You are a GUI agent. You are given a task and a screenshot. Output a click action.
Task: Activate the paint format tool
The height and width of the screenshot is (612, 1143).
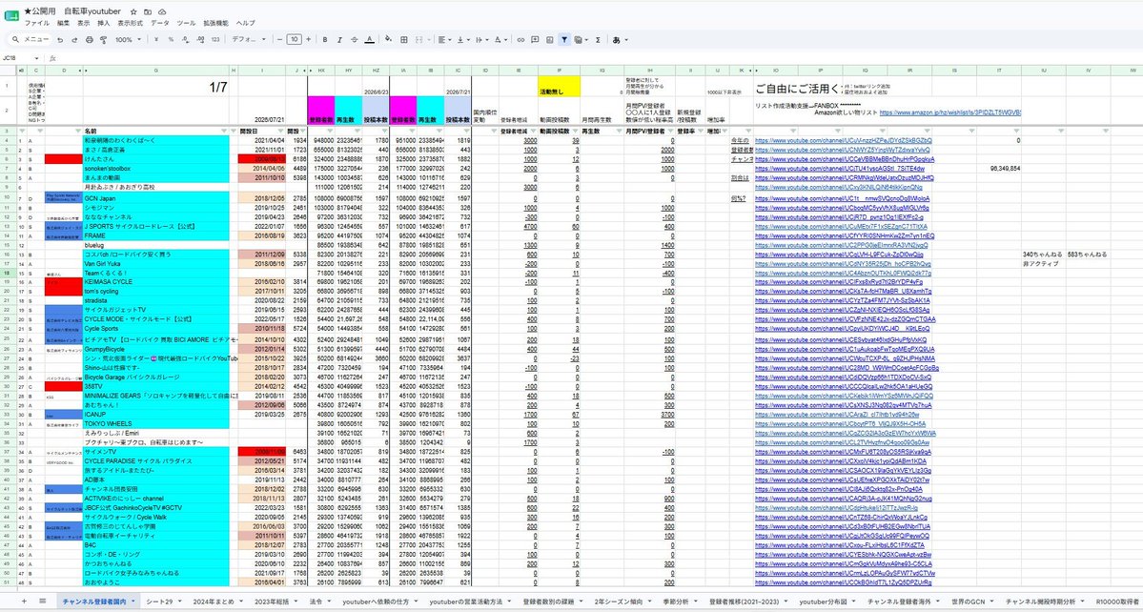point(103,39)
